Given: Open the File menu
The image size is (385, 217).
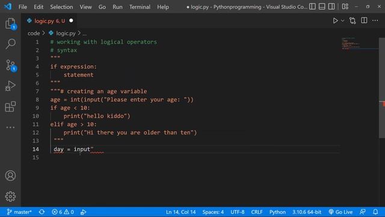Looking at the screenshot, I should (23, 7).
